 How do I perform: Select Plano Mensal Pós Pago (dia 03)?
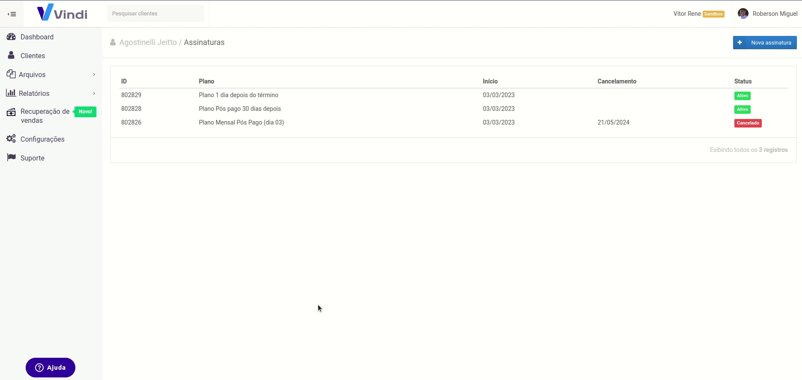[x=241, y=122]
